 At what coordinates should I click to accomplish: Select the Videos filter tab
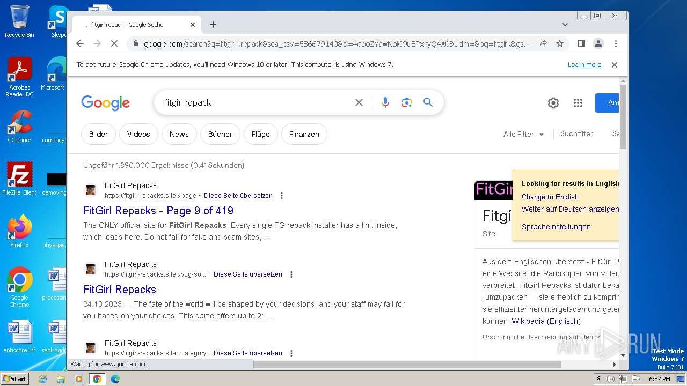coord(138,134)
